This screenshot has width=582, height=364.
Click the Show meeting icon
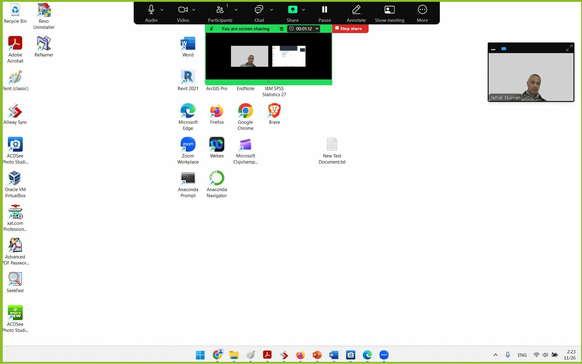[x=389, y=10]
